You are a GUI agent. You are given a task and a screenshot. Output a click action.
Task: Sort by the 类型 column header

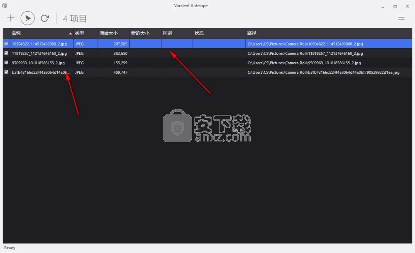coord(85,33)
